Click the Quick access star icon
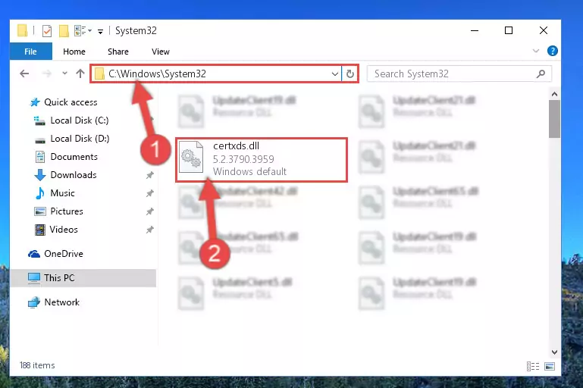This screenshot has width=583, height=388. click(x=35, y=102)
